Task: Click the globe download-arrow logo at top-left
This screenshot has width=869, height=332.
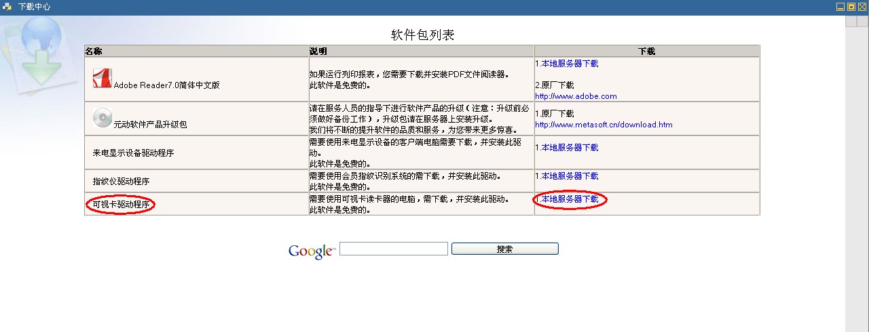Action: click(x=39, y=51)
